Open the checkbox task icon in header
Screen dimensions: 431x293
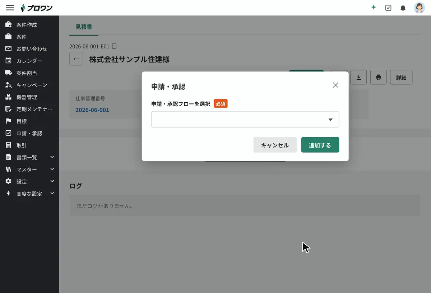[x=388, y=8]
